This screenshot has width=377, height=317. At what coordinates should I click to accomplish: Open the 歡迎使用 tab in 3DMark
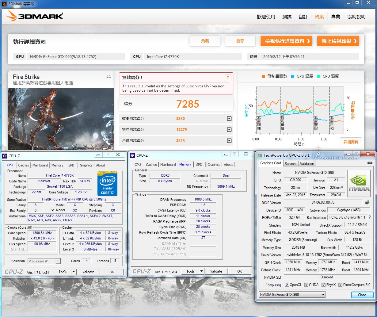pos(266,17)
